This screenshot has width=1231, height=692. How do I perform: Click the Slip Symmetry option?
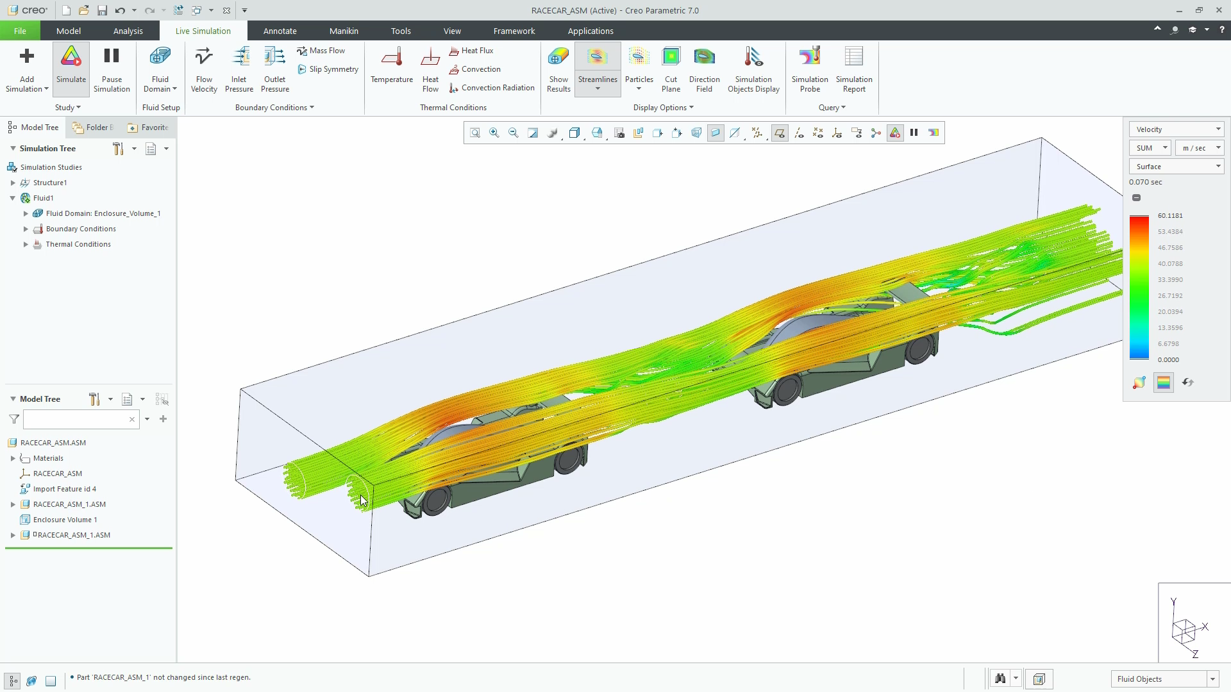pyautogui.click(x=328, y=69)
